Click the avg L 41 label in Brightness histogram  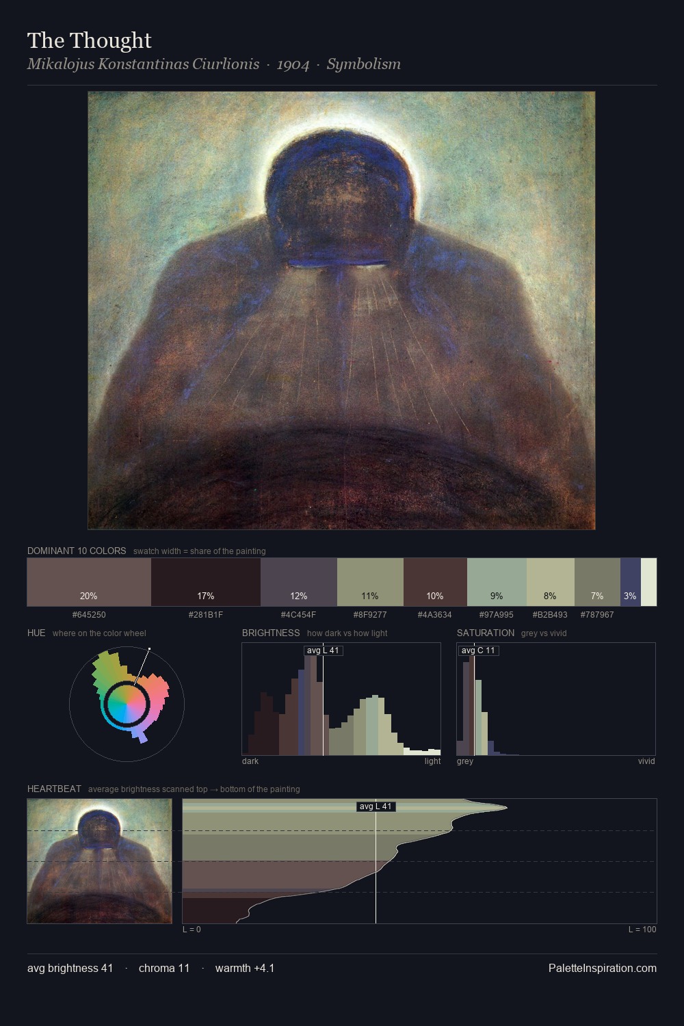[324, 650]
